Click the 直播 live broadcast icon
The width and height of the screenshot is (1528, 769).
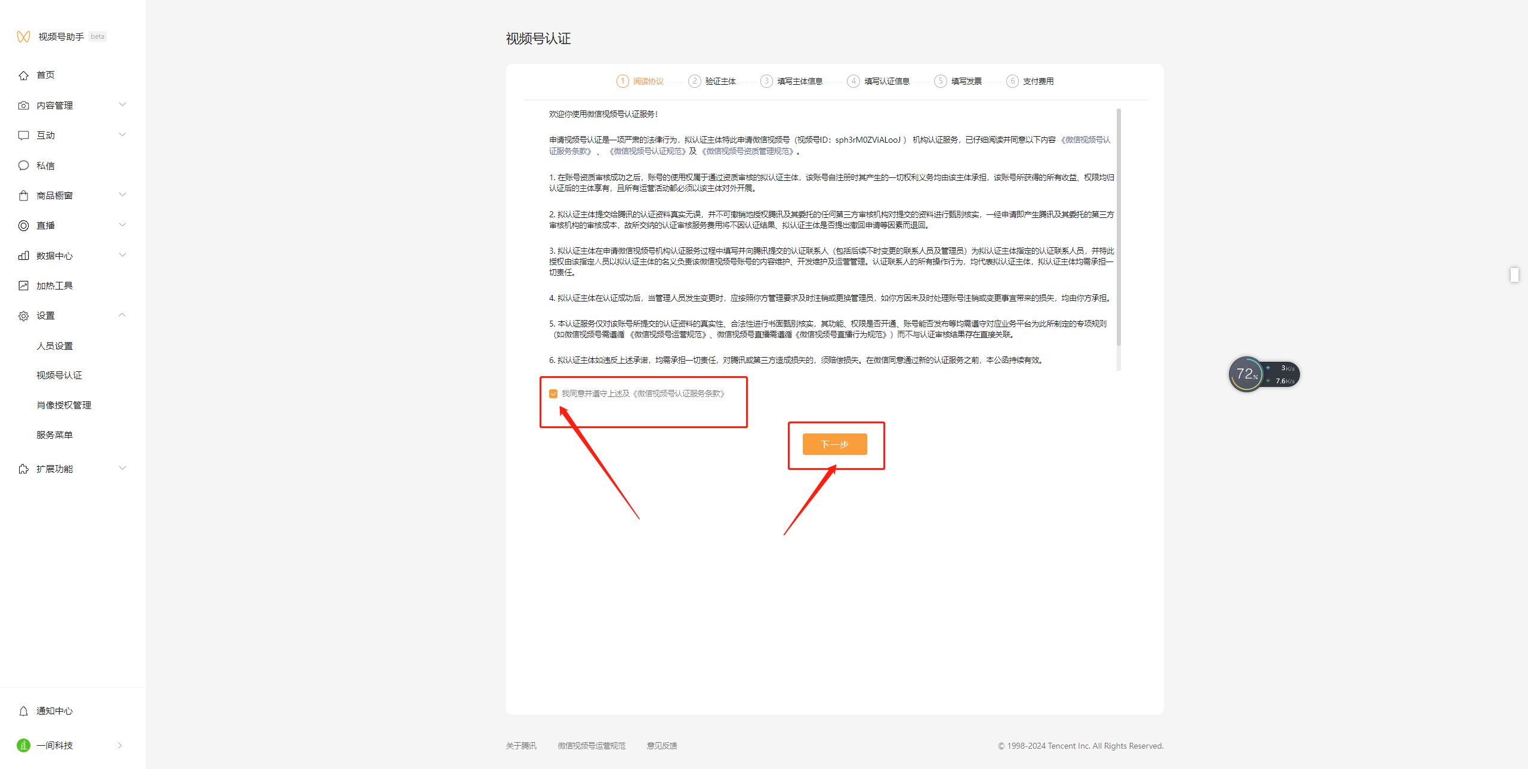pos(23,226)
